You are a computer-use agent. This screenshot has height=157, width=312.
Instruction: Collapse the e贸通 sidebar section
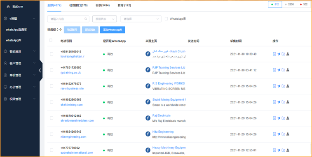pyautogui.click(x=34, y=18)
